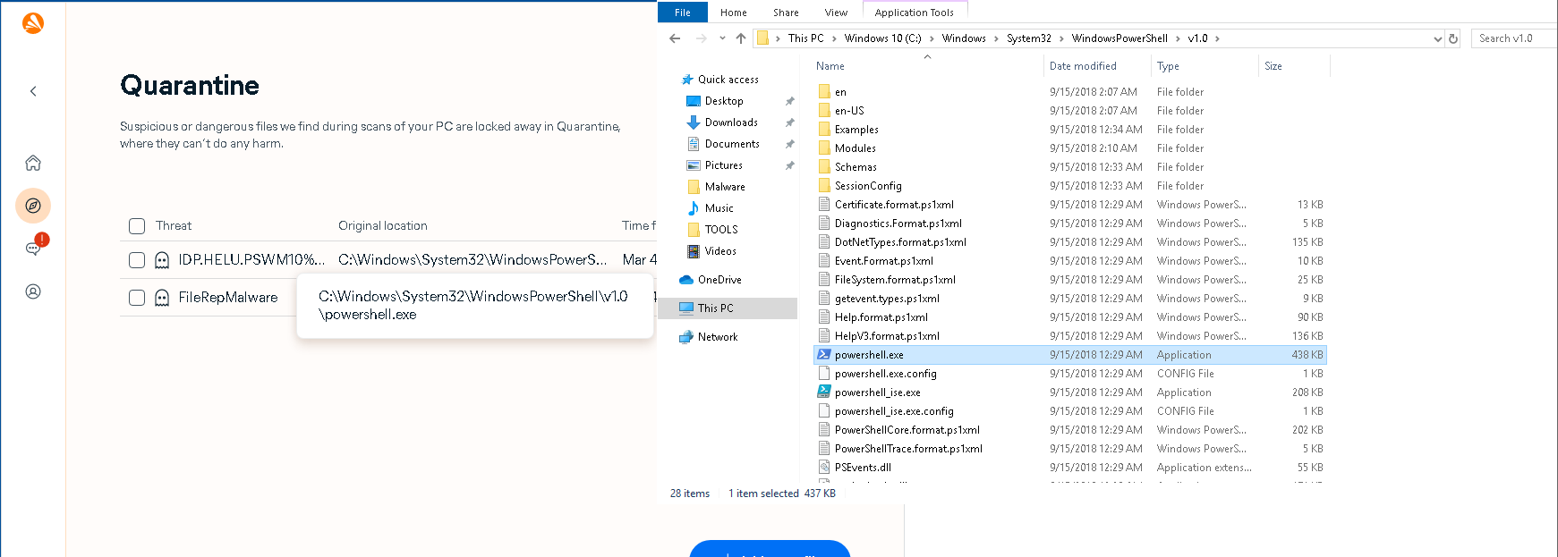This screenshot has width=1558, height=557.
Task: Select getevent.types.ps1xml file row
Action: coord(1070,299)
